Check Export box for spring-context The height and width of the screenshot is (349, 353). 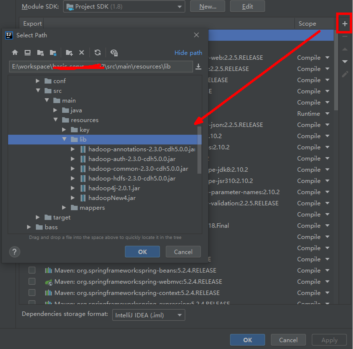point(32,293)
